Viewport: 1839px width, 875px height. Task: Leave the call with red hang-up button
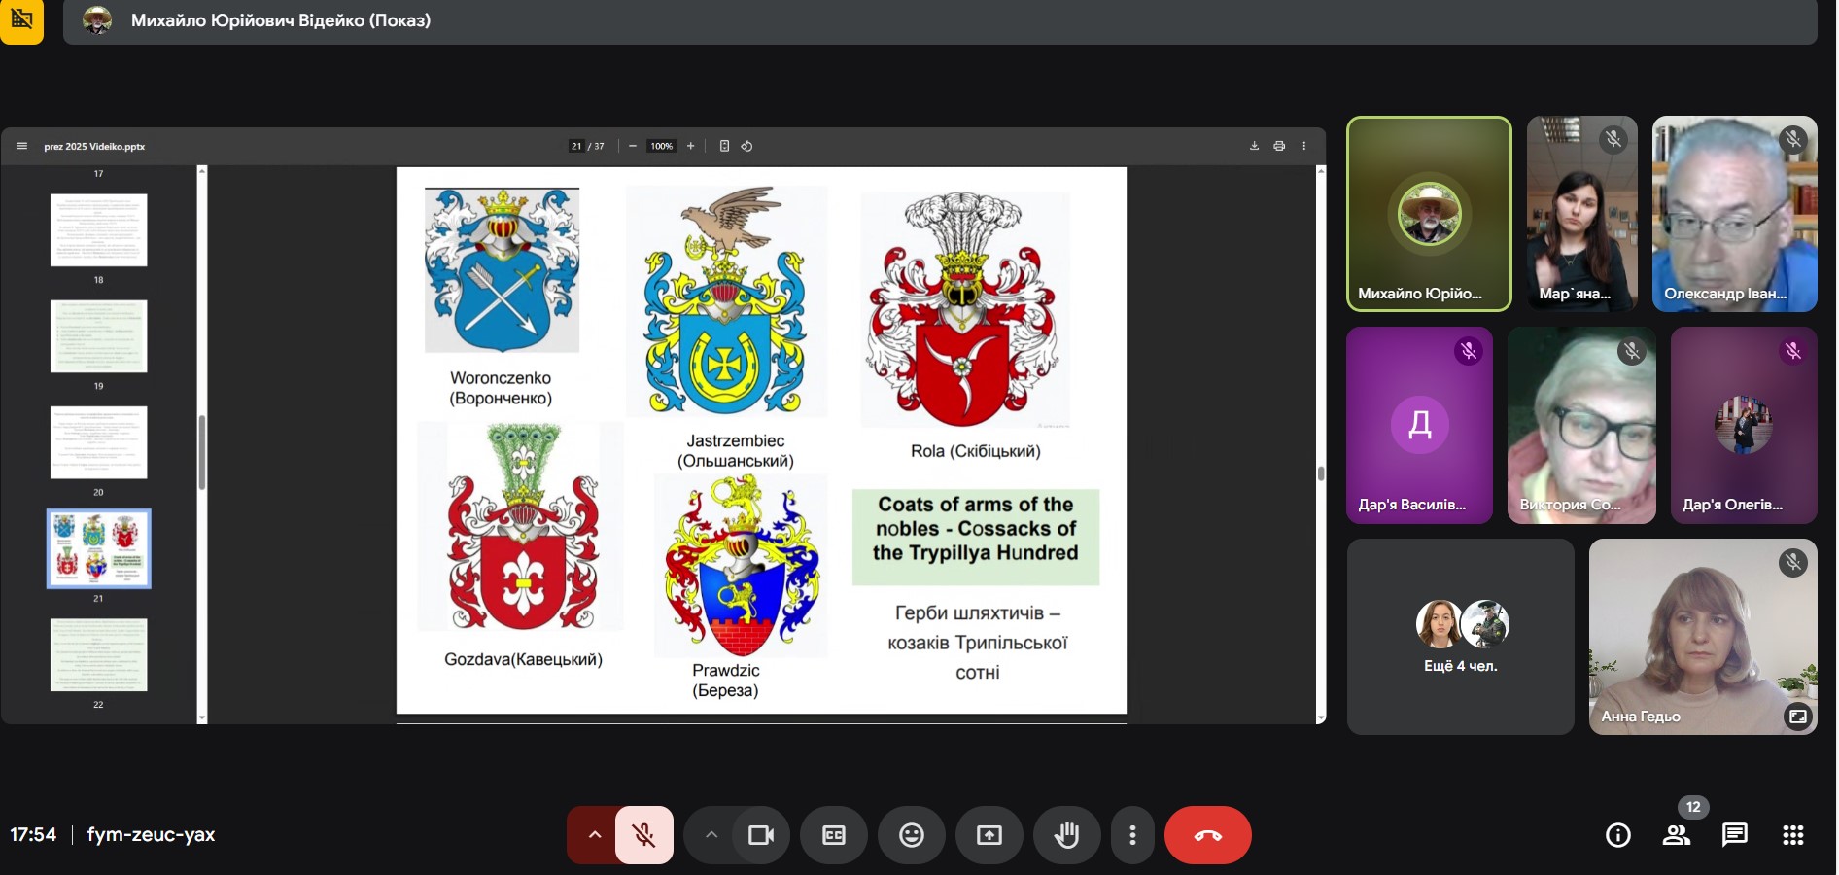pos(1207,835)
